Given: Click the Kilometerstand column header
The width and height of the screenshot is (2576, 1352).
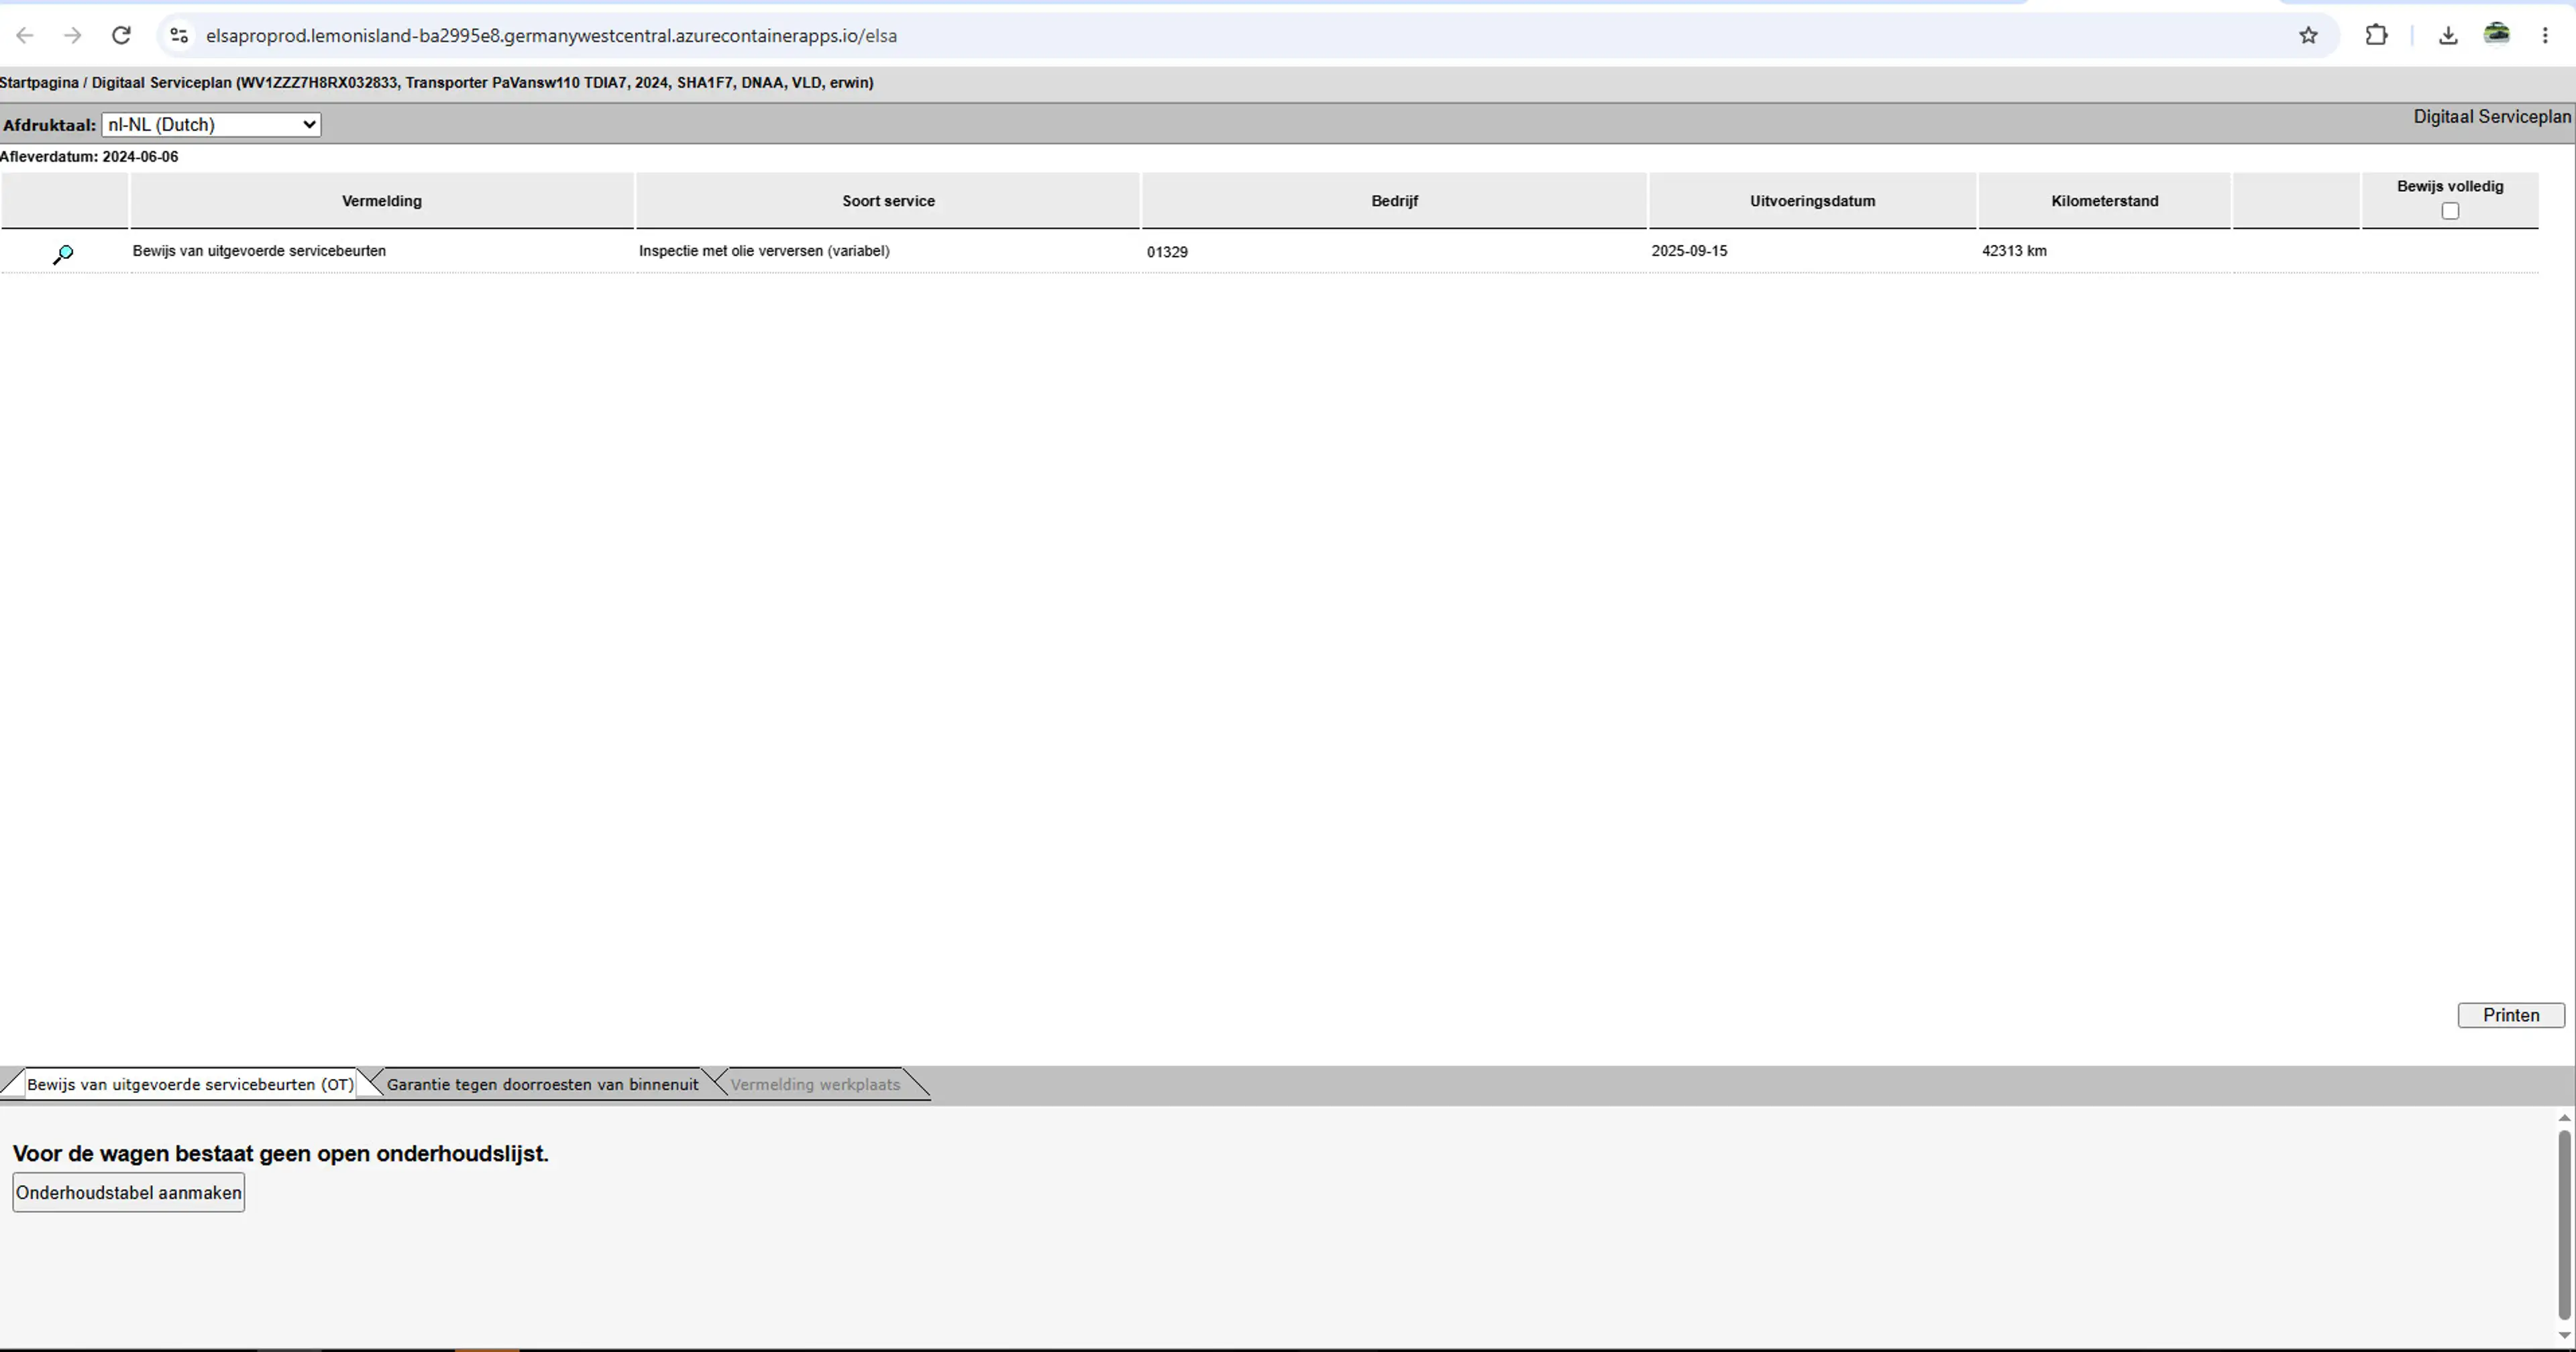Looking at the screenshot, I should [x=2104, y=201].
